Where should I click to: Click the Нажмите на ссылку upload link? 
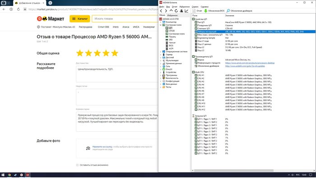[x=102, y=147]
